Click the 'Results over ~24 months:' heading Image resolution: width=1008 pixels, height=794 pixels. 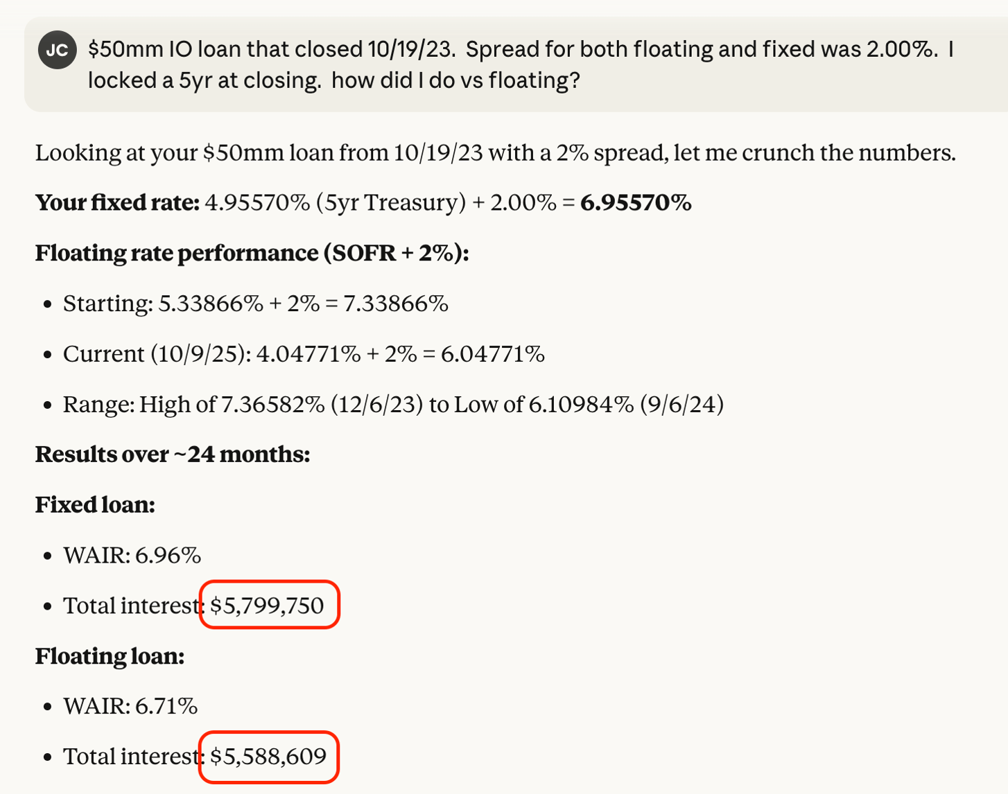coord(172,455)
